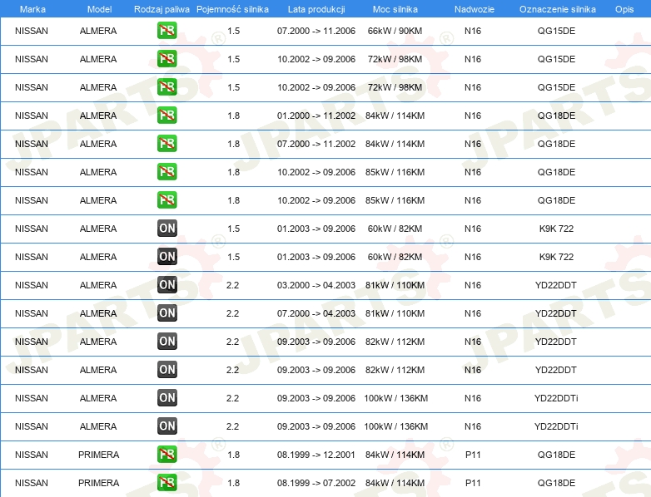The width and height of the screenshot is (651, 497).
Task: Click the Opis column header
Action: click(x=624, y=9)
